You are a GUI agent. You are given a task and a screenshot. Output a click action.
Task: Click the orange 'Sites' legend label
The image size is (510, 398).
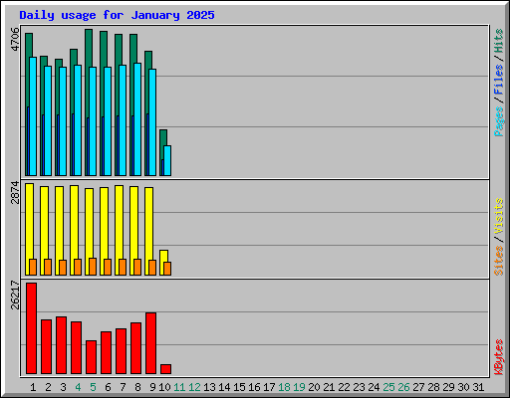point(498,261)
